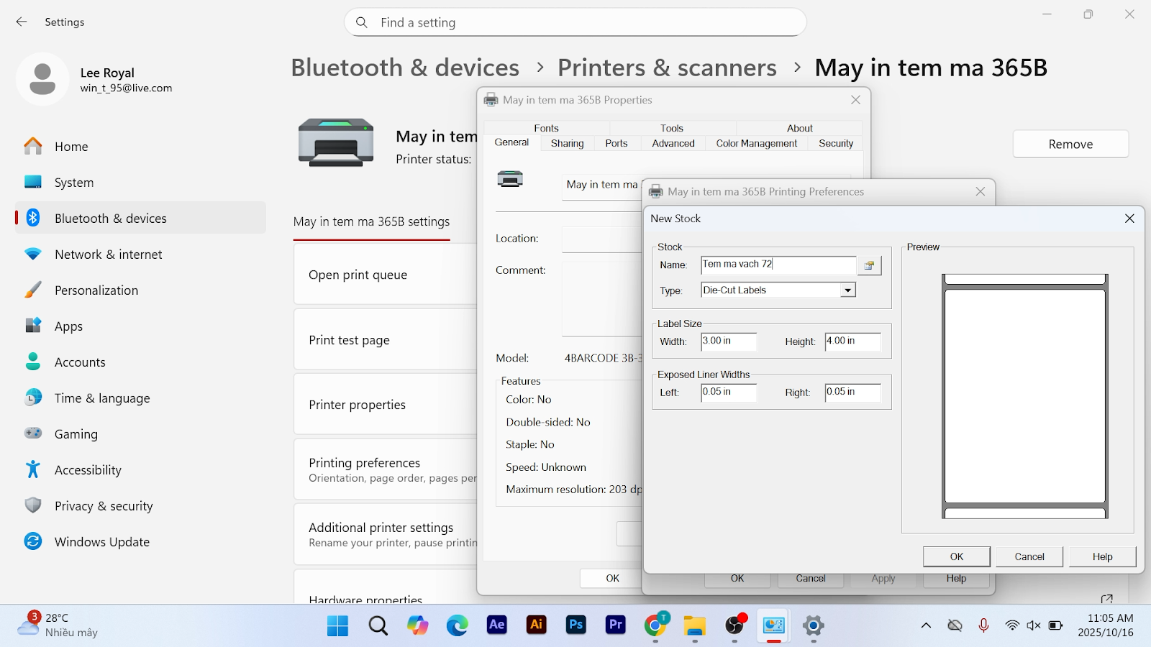The width and height of the screenshot is (1151, 647).
Task: Launch Photoshop from the taskbar
Action: [575, 625]
